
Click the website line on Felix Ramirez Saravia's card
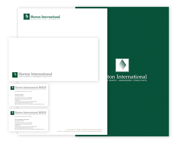(x=29, y=129)
